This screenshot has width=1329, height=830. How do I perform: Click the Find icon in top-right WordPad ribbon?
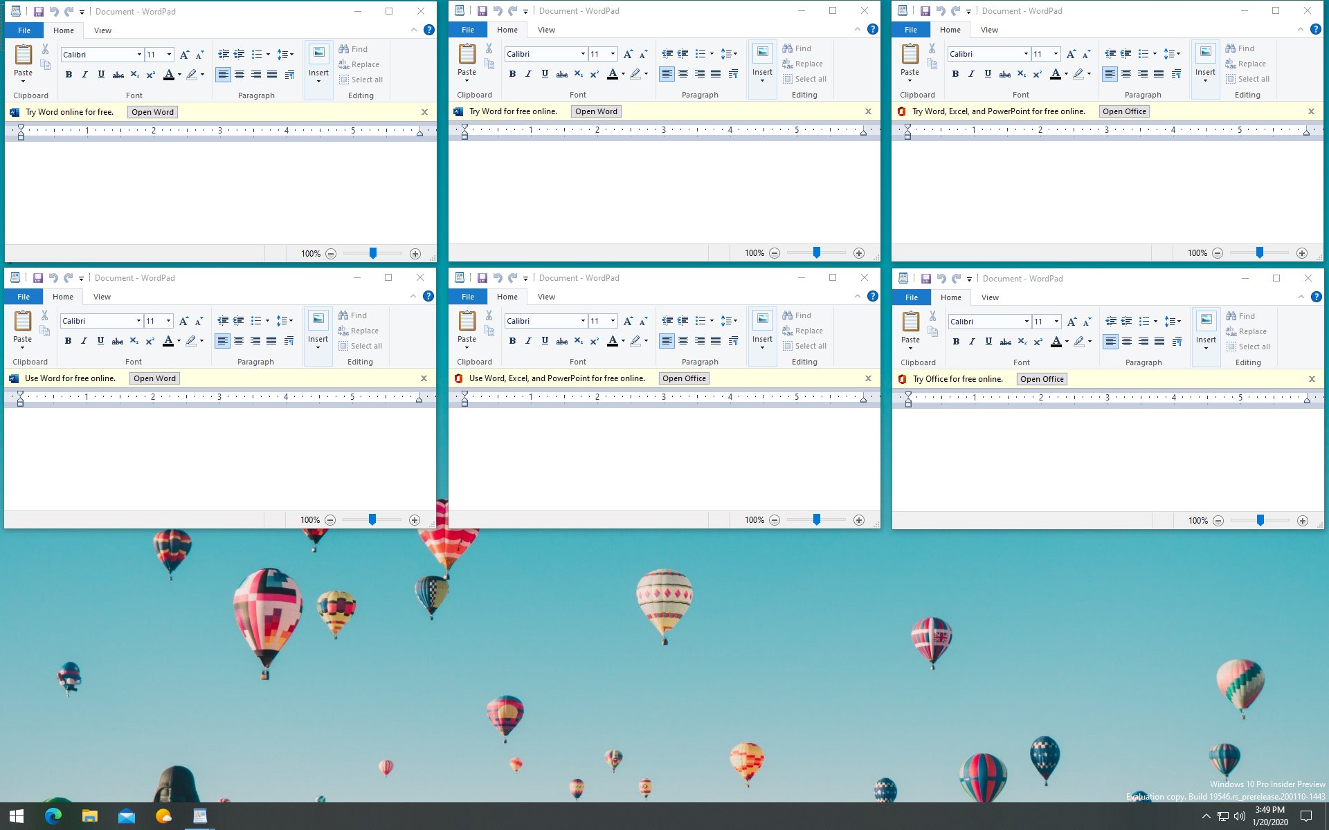click(x=1242, y=48)
